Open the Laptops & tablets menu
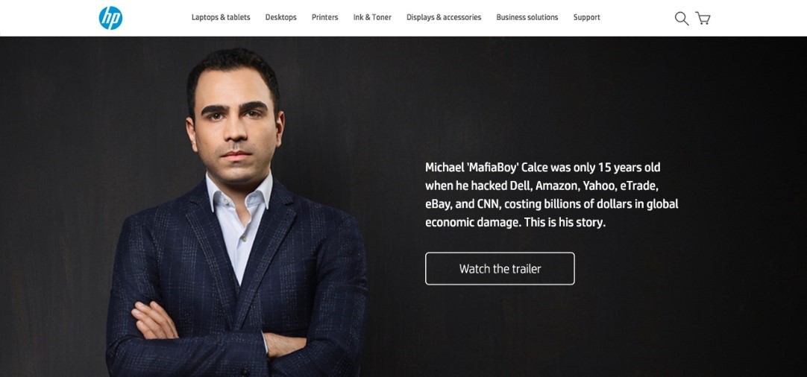Image resolution: width=807 pixels, height=377 pixels. 221,17
